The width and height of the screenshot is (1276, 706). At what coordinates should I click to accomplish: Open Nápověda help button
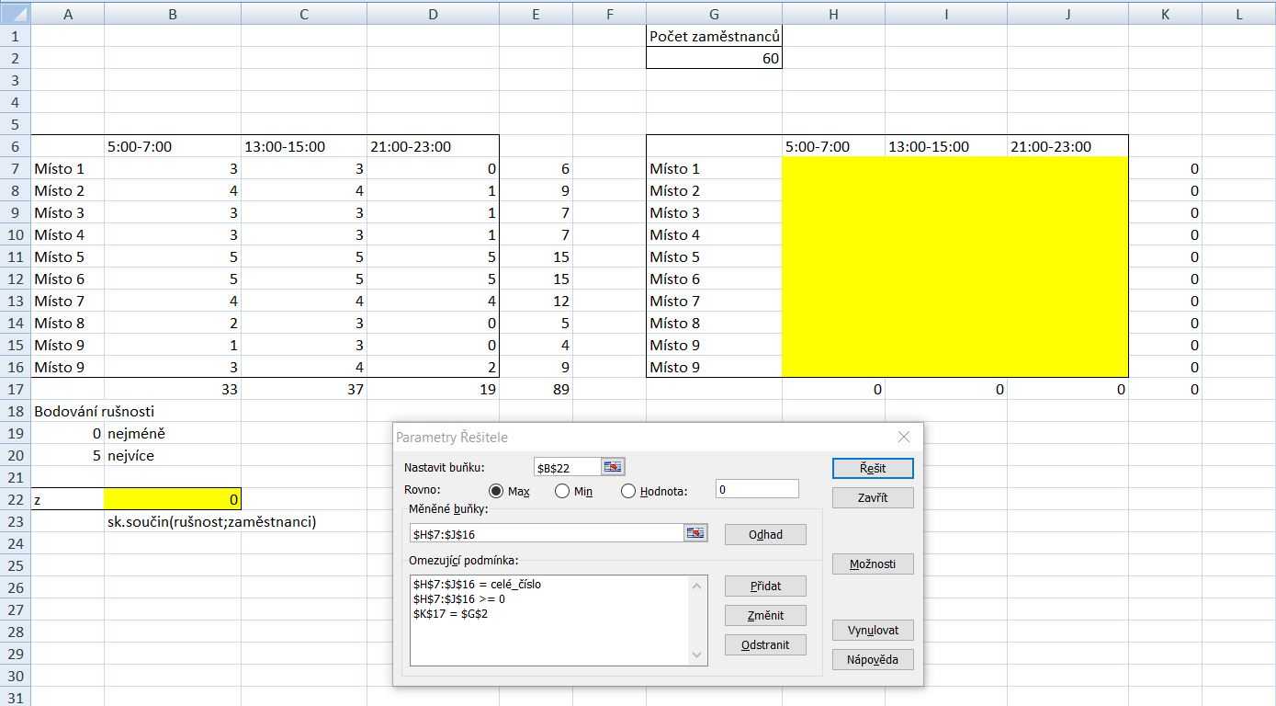[x=873, y=659]
